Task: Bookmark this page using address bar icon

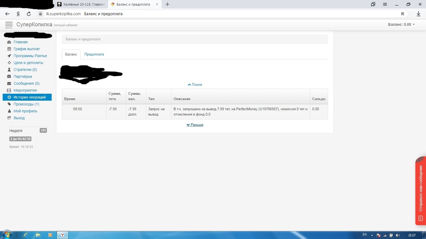Action: 402,14
